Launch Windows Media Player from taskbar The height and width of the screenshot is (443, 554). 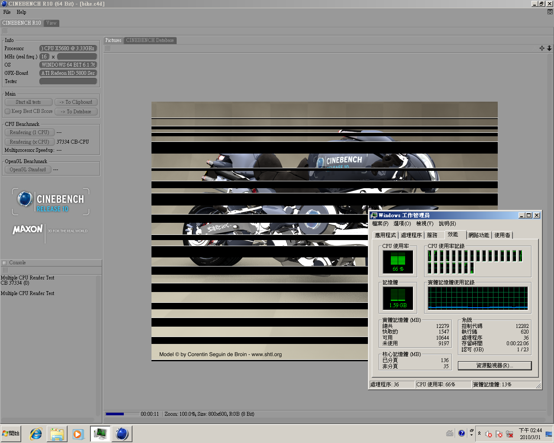78,433
